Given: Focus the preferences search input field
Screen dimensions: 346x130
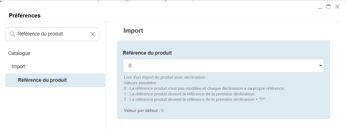Looking at the screenshot, I should 52,34.
